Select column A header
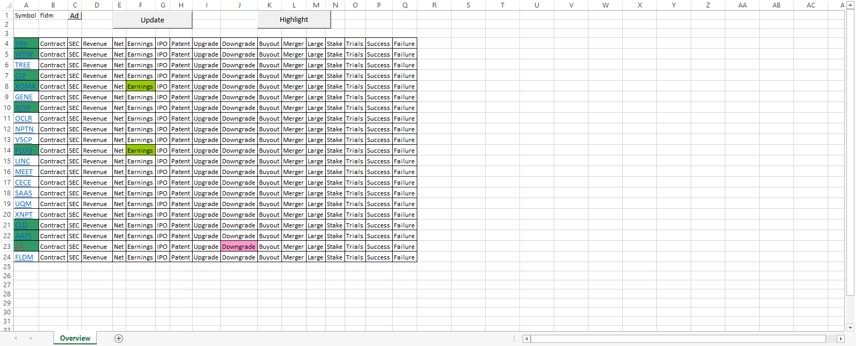Image resolution: width=856 pixels, height=346 pixels. pyautogui.click(x=26, y=5)
